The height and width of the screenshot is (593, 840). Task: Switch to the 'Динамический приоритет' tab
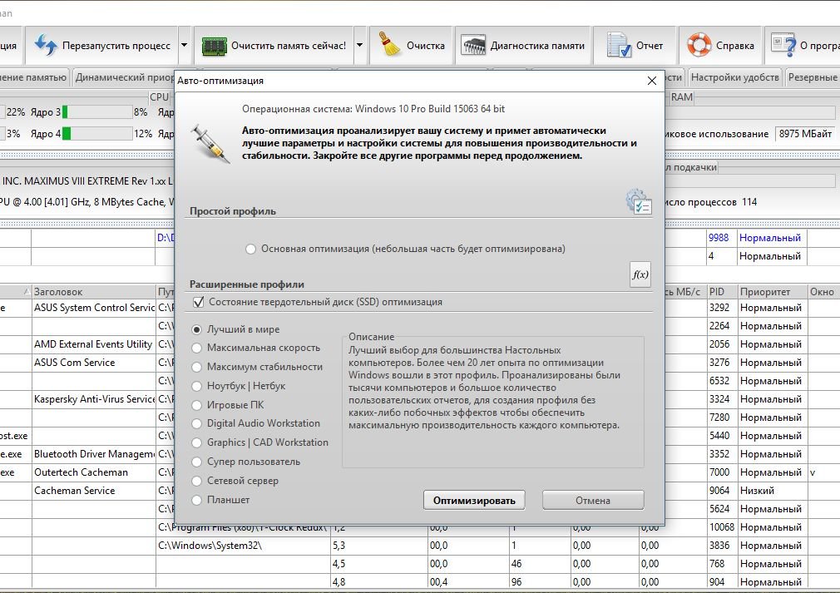pyautogui.click(x=124, y=77)
